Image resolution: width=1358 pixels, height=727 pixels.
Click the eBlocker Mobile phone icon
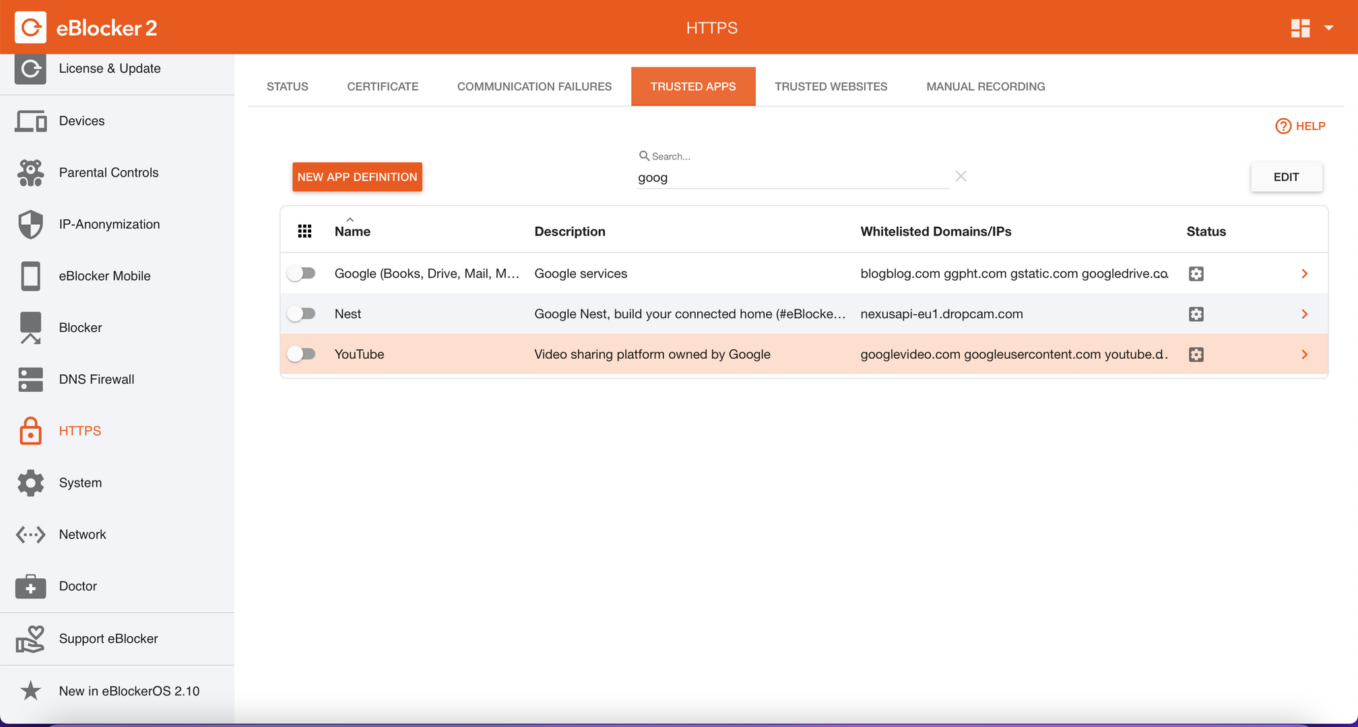click(x=30, y=276)
